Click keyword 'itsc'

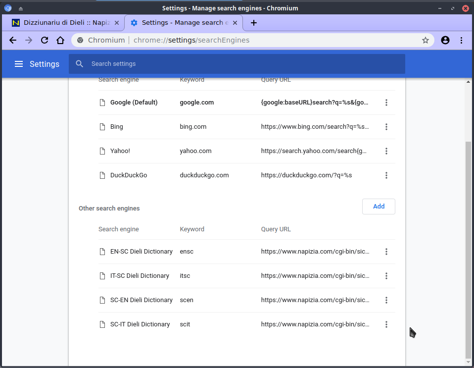click(x=185, y=276)
